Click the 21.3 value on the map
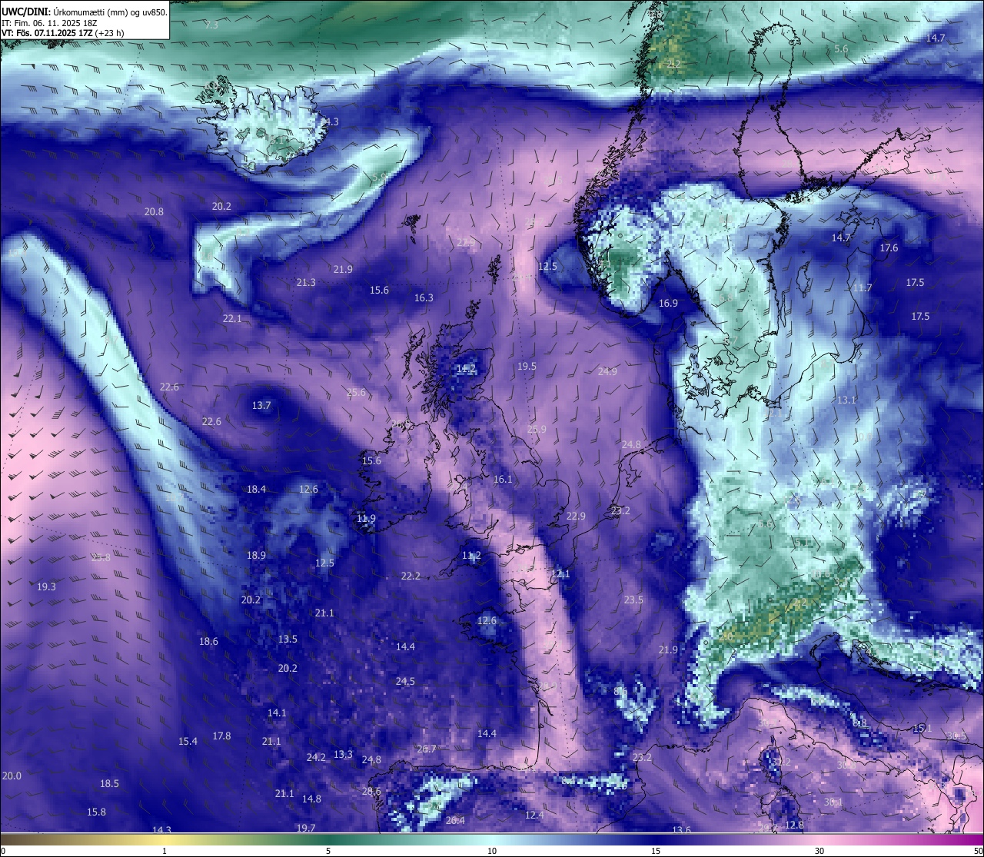The height and width of the screenshot is (857, 984). click(x=306, y=283)
